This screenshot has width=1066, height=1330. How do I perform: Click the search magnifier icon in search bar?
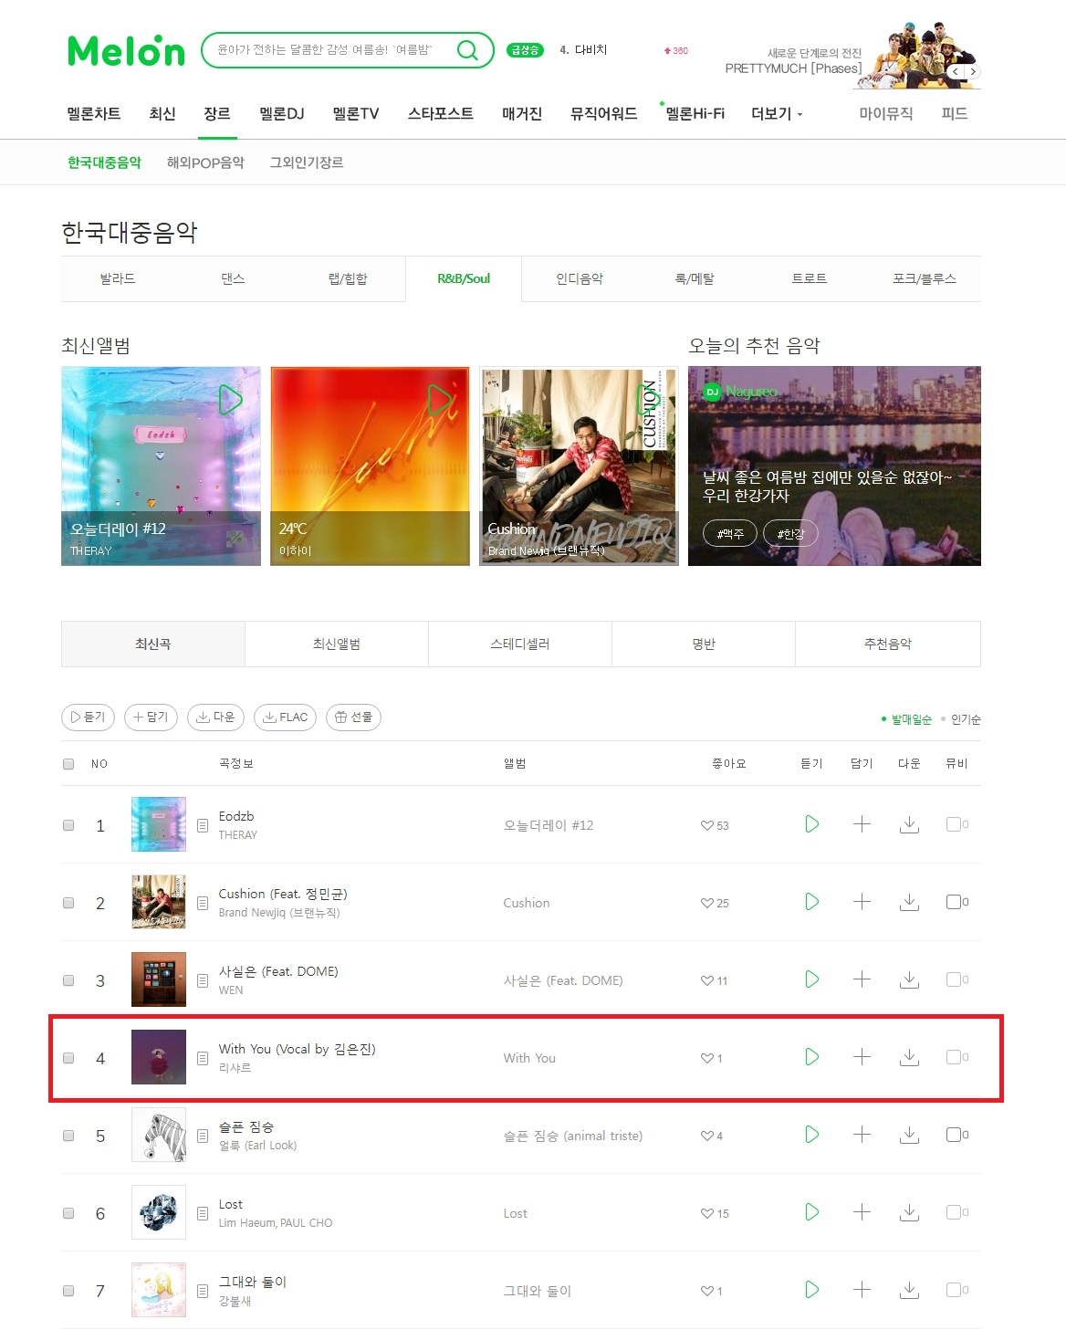(467, 49)
